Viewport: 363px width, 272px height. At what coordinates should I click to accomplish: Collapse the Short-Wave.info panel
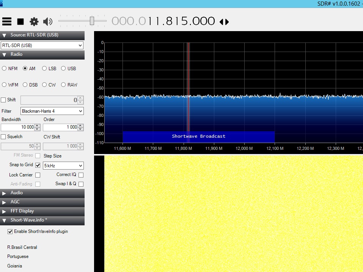point(42,220)
